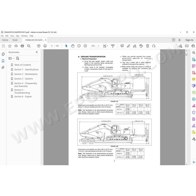Send the file by email
Image resolution: width=196 pixels, height=196 pixels.
pyautogui.click(x=187, y=46)
